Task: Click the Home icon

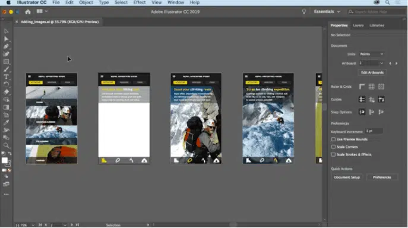Action: pos(28,12)
